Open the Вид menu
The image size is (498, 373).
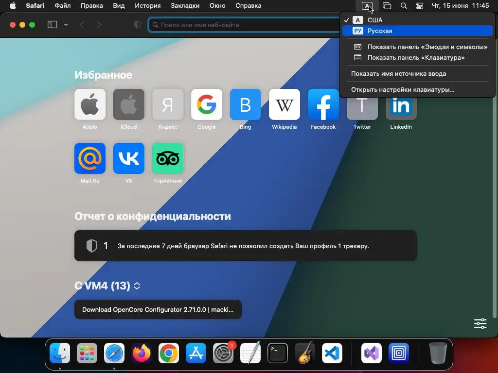(119, 6)
